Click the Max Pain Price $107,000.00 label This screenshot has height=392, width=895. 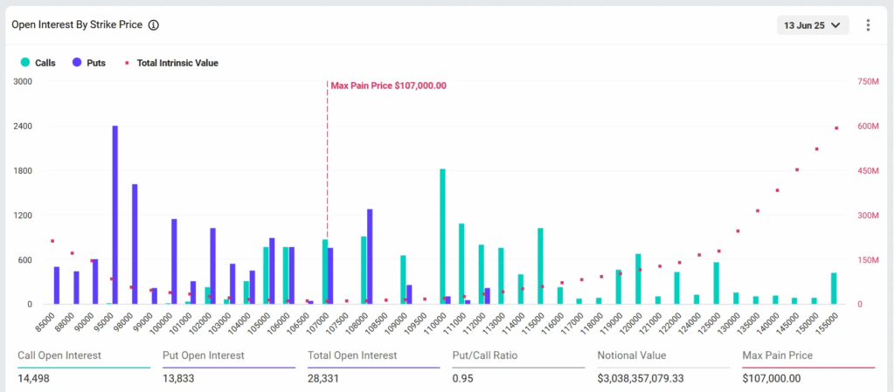(389, 86)
